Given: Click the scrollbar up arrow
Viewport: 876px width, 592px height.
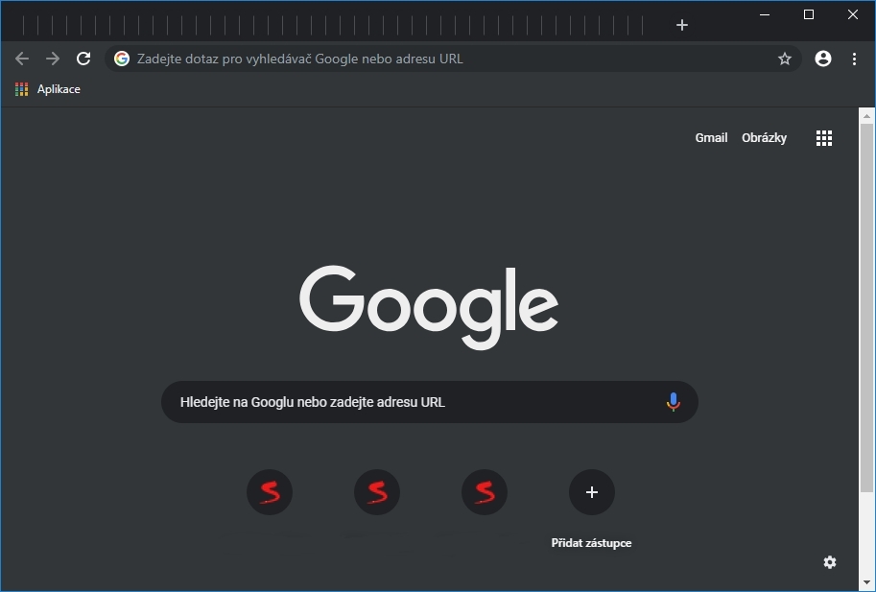Looking at the screenshot, I should pyautogui.click(x=866, y=116).
